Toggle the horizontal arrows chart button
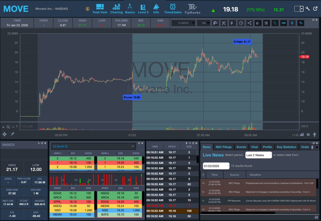The image size is (321, 221). pos(301,23)
